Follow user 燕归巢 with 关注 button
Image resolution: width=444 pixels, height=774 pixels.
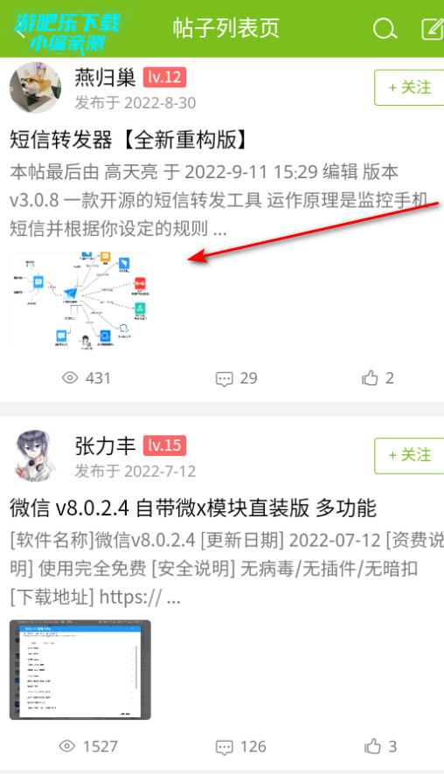coord(409,87)
